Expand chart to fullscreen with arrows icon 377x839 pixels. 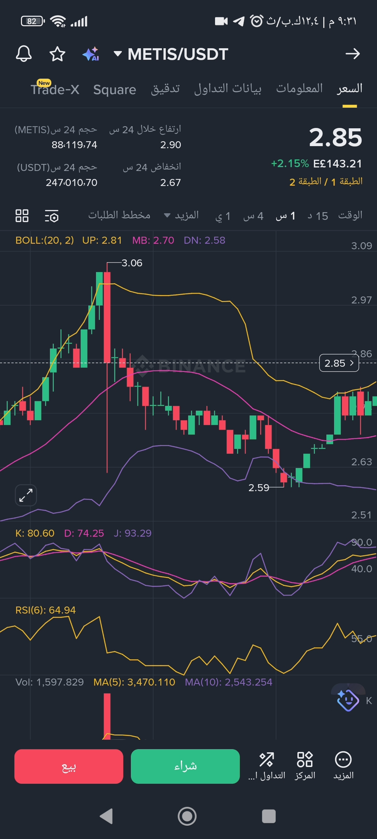click(26, 495)
